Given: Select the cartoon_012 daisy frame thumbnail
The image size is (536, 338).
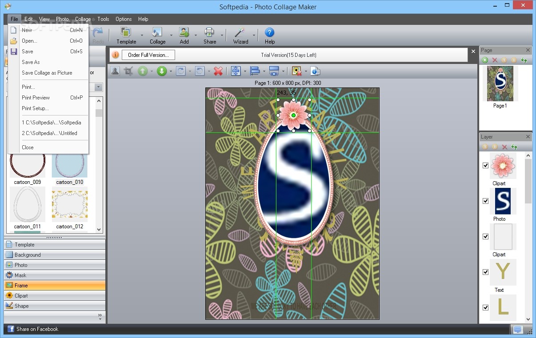Looking at the screenshot, I should [x=70, y=204].
